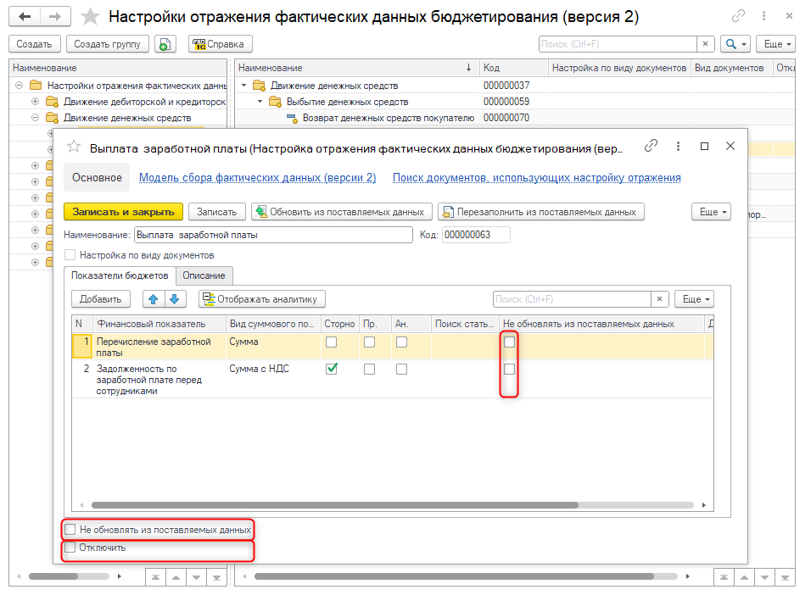811x595 pixels.
Task: Open Поиск документов, использующих настройку link
Action: (536, 178)
